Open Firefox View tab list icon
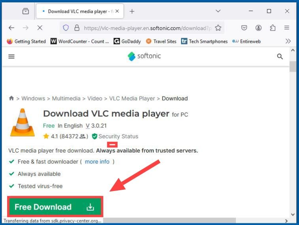The image size is (299, 225). tap(26, 11)
